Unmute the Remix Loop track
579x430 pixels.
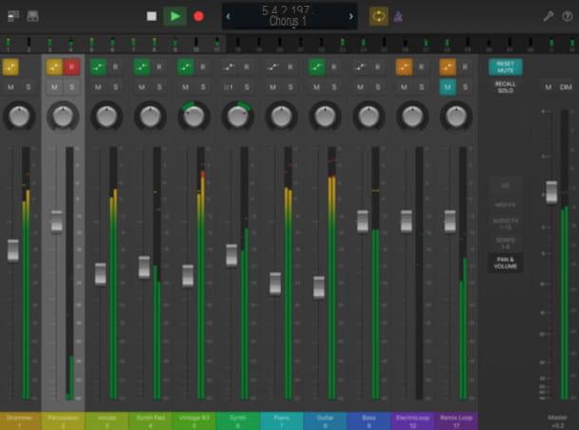point(447,87)
